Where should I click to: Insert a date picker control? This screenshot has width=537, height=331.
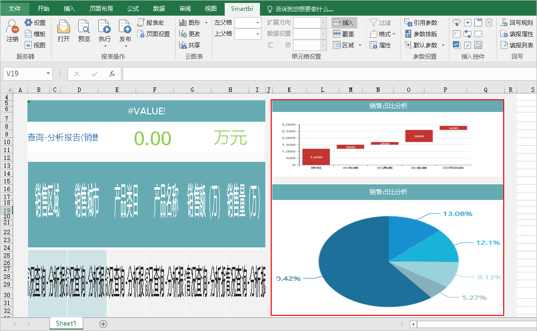pos(489,22)
